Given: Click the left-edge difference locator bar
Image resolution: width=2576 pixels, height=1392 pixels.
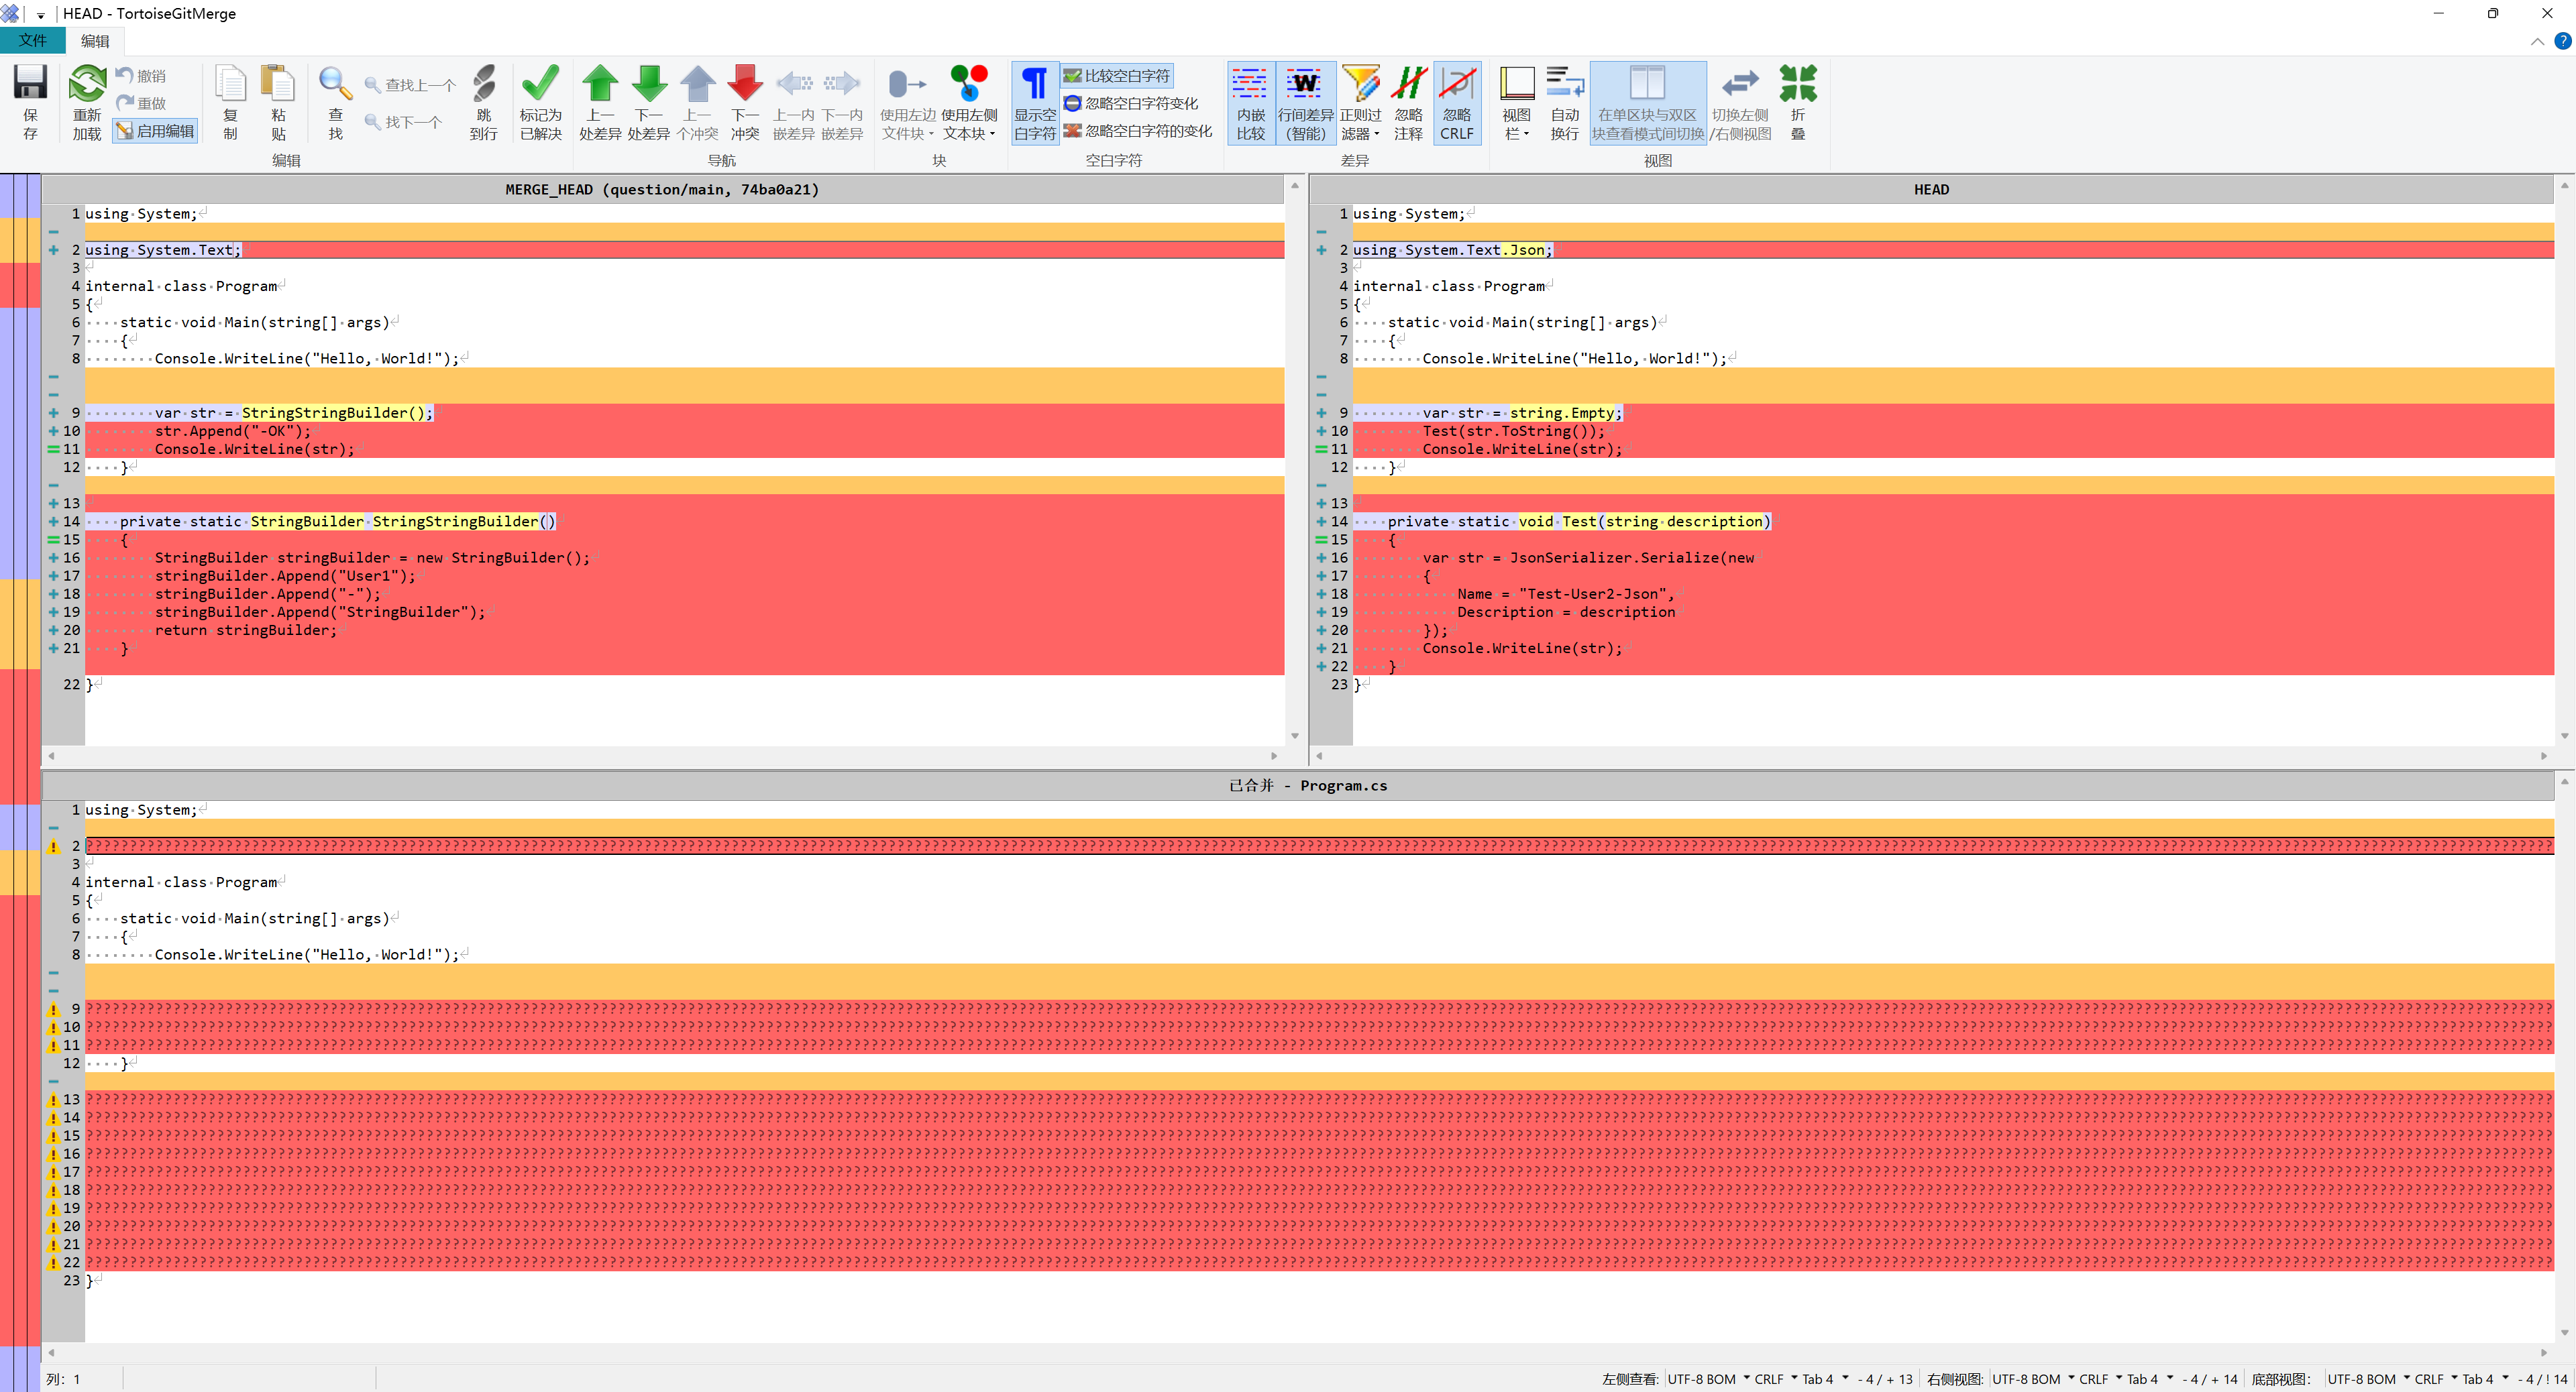Looking at the screenshot, I should (20, 699).
